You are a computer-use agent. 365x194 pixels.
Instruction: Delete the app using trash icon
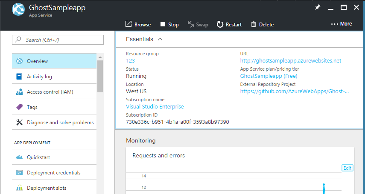pos(254,24)
